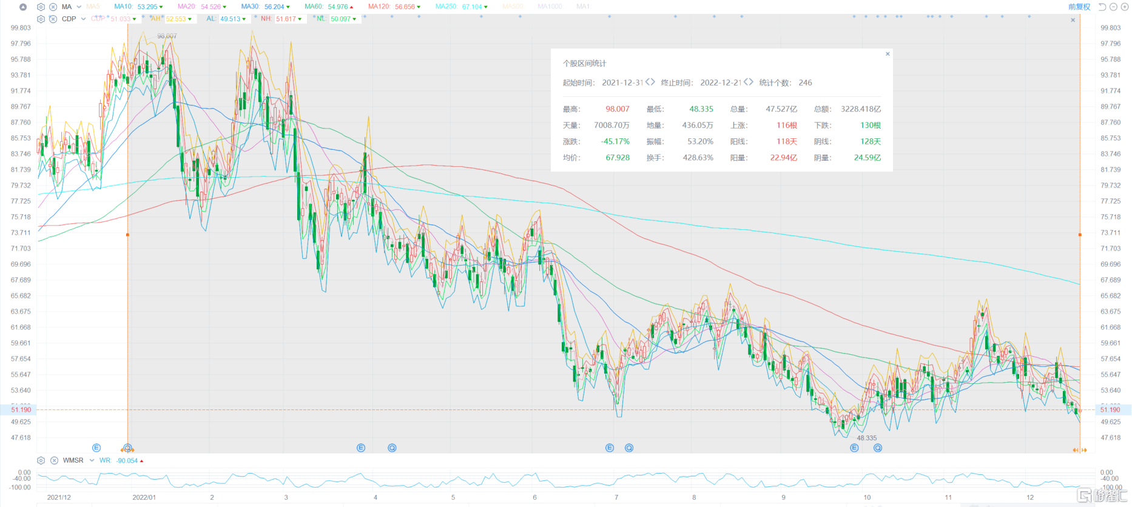The width and height of the screenshot is (1132, 507).
Task: Remove the WMSR indicator with its X icon
Action: pyautogui.click(x=54, y=460)
